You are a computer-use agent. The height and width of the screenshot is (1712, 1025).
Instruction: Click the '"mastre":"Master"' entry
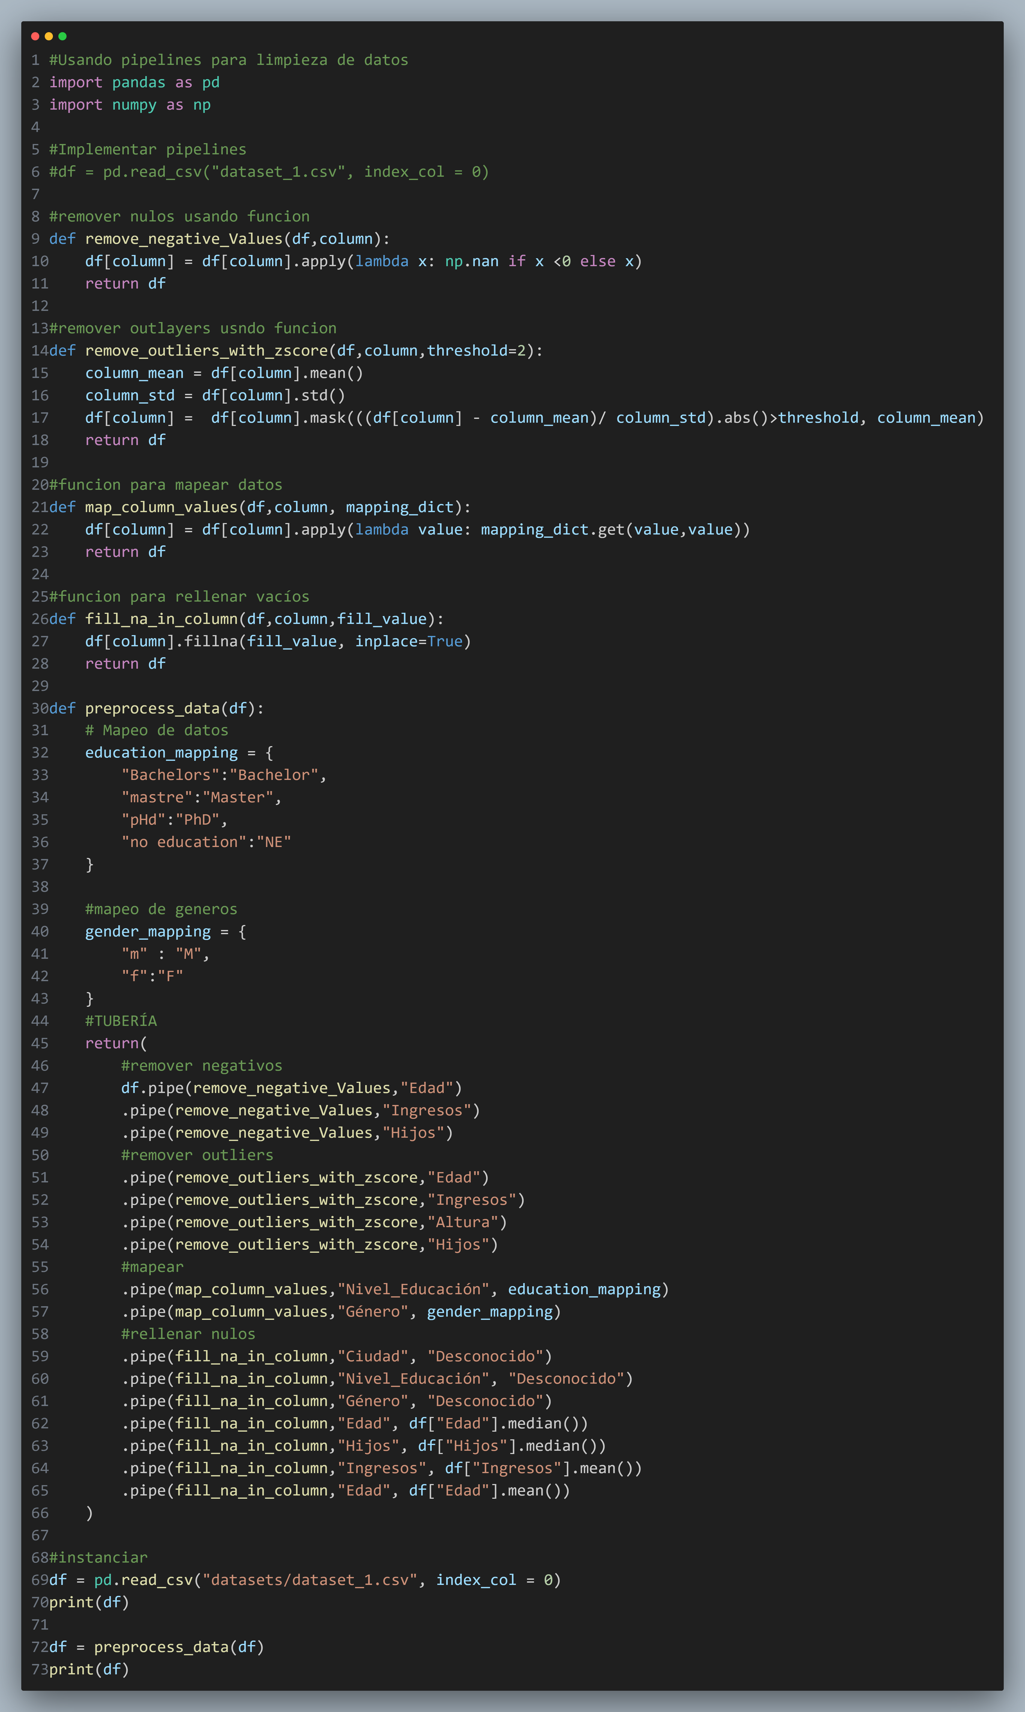pyautogui.click(x=202, y=798)
